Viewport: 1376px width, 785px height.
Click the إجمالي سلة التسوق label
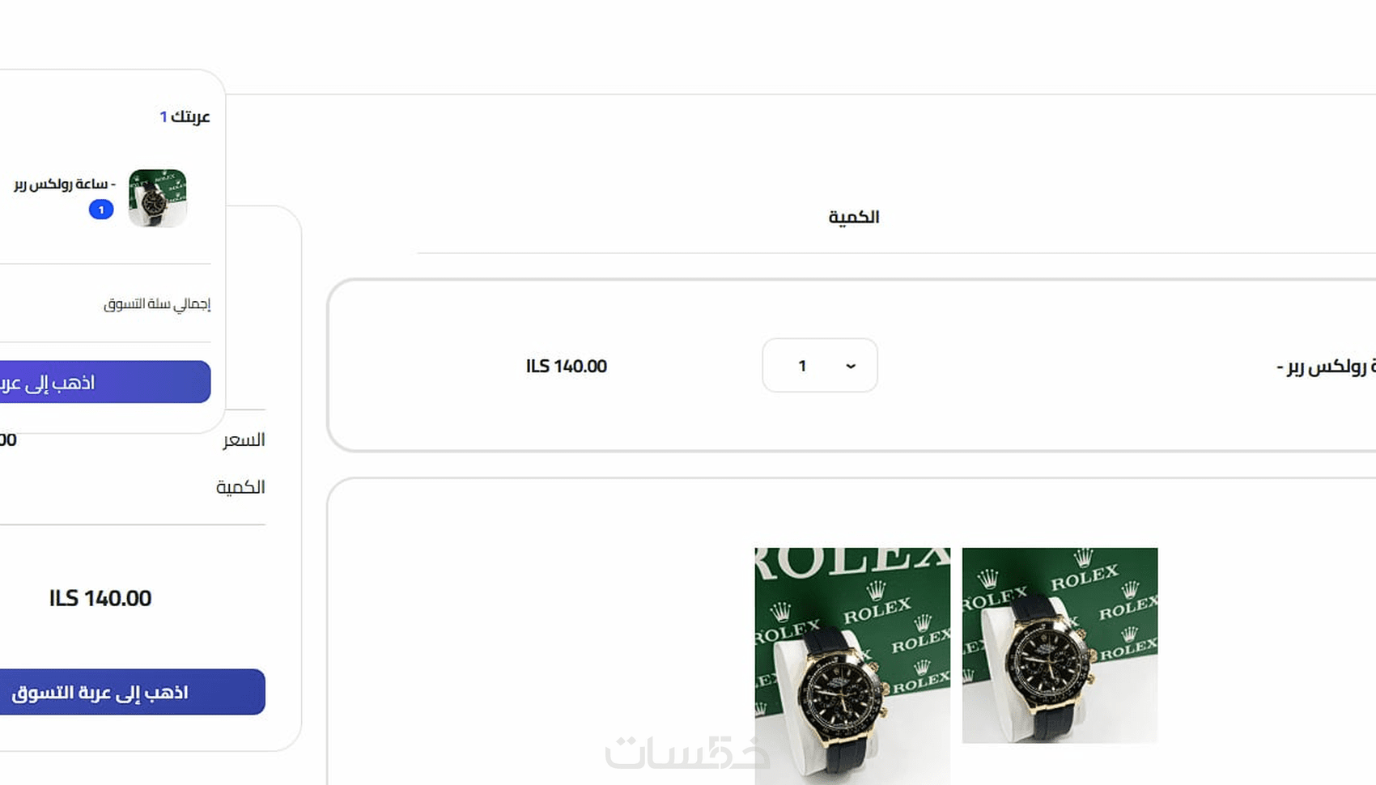coord(157,303)
